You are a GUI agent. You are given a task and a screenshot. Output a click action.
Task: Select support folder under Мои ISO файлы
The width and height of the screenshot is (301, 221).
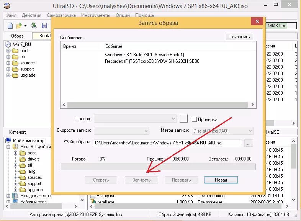coord(34,183)
